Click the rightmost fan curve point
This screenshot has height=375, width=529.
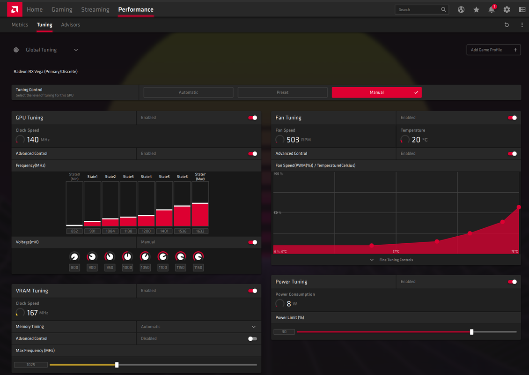519,207
